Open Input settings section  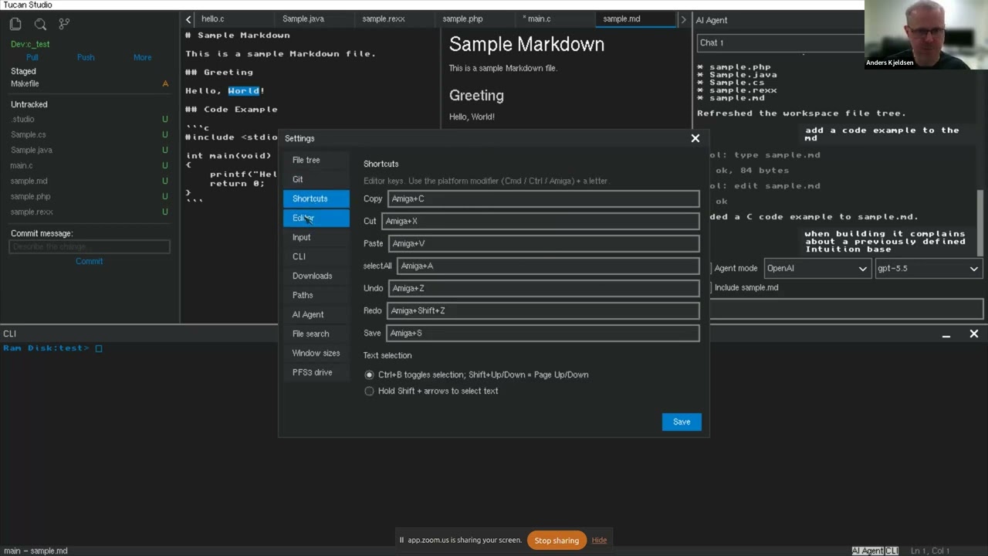point(316,237)
